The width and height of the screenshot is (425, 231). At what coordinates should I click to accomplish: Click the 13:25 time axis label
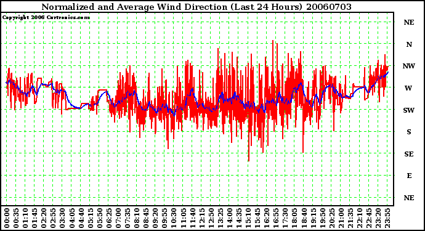click(220, 218)
